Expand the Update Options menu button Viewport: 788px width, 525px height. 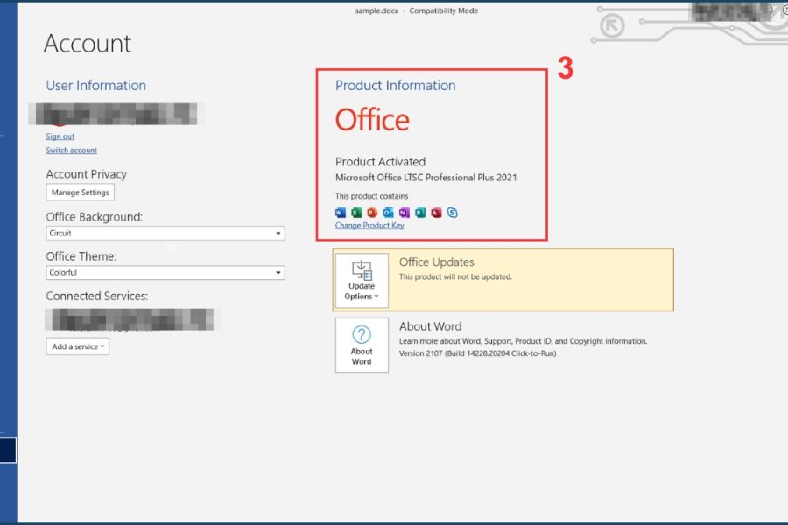click(362, 281)
